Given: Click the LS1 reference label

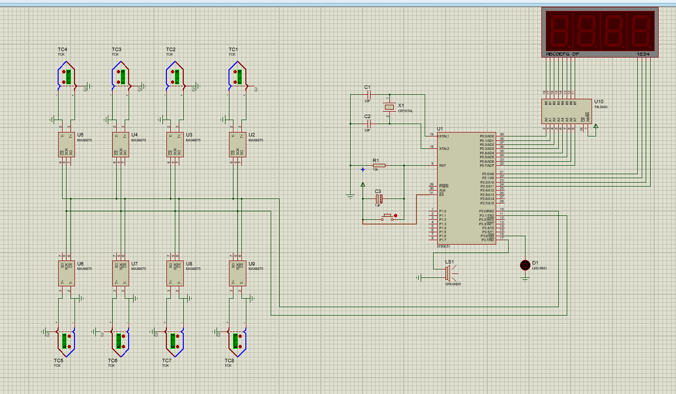Looking at the screenshot, I should point(450,262).
